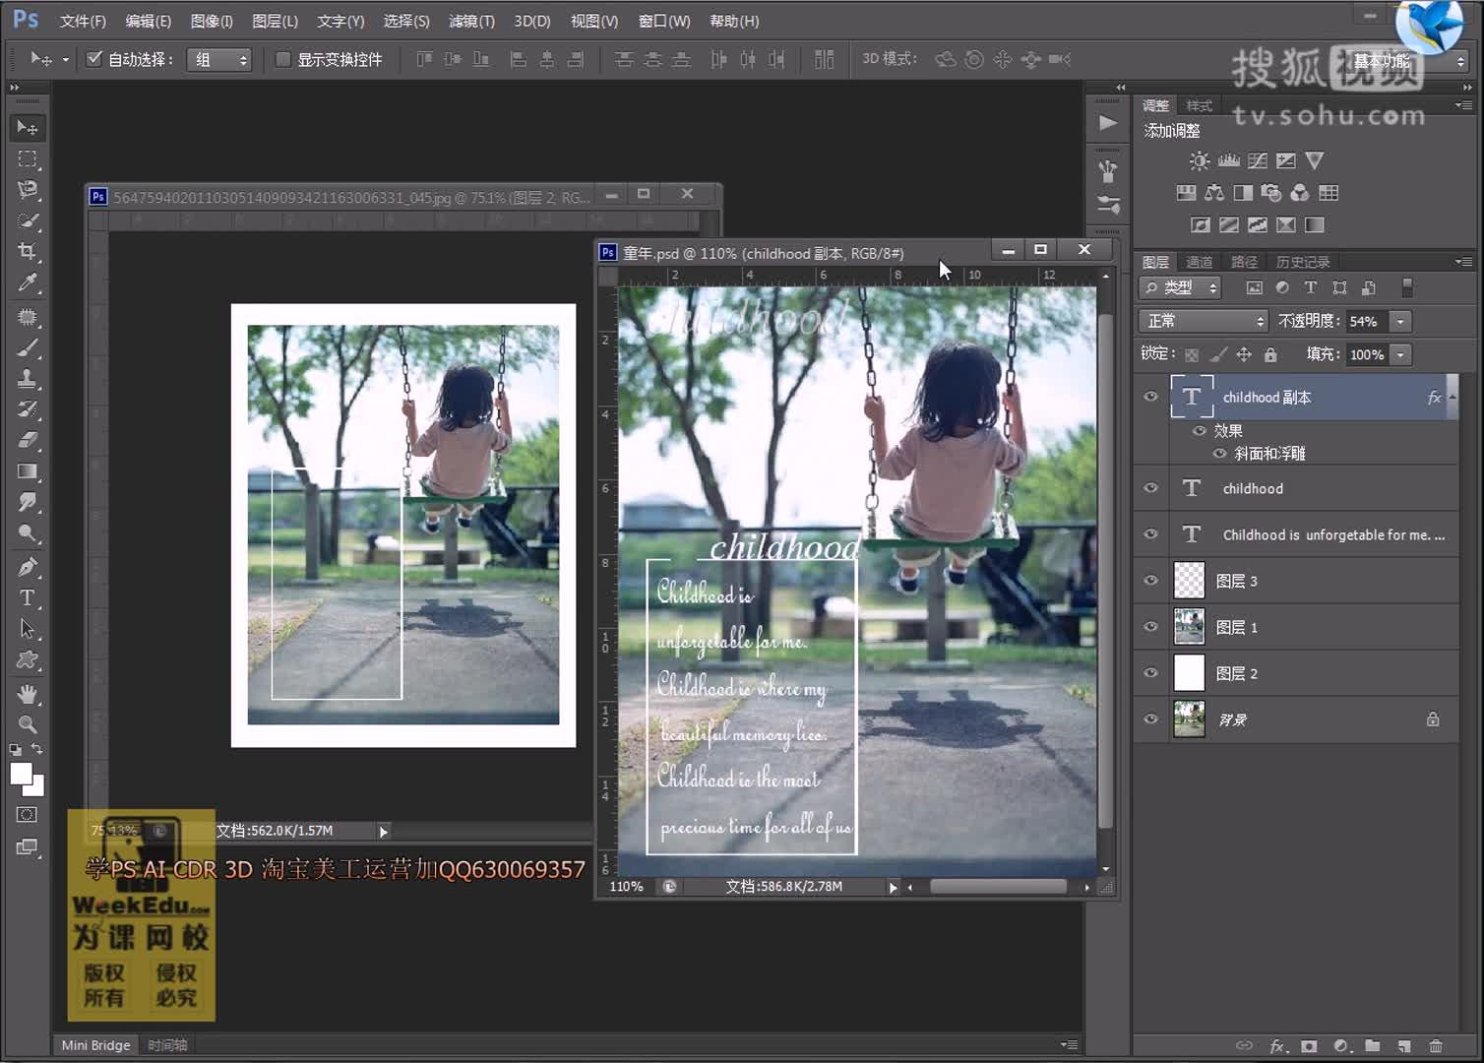Viewport: 1484px width, 1063px height.
Task: Open the 不透明度 opacity dropdown arrow
Action: 1399,321
